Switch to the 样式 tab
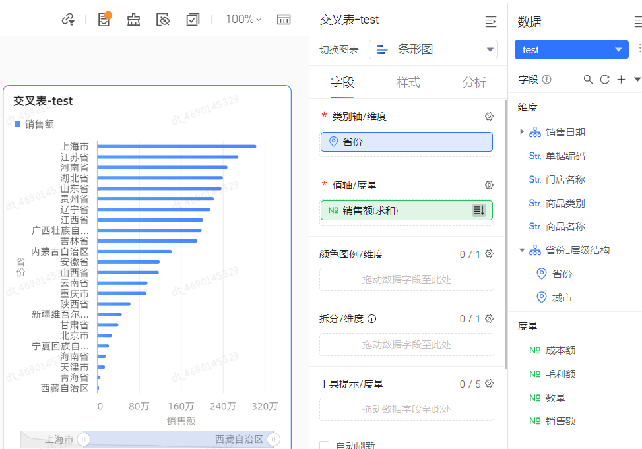The image size is (642, 449). 408,82
